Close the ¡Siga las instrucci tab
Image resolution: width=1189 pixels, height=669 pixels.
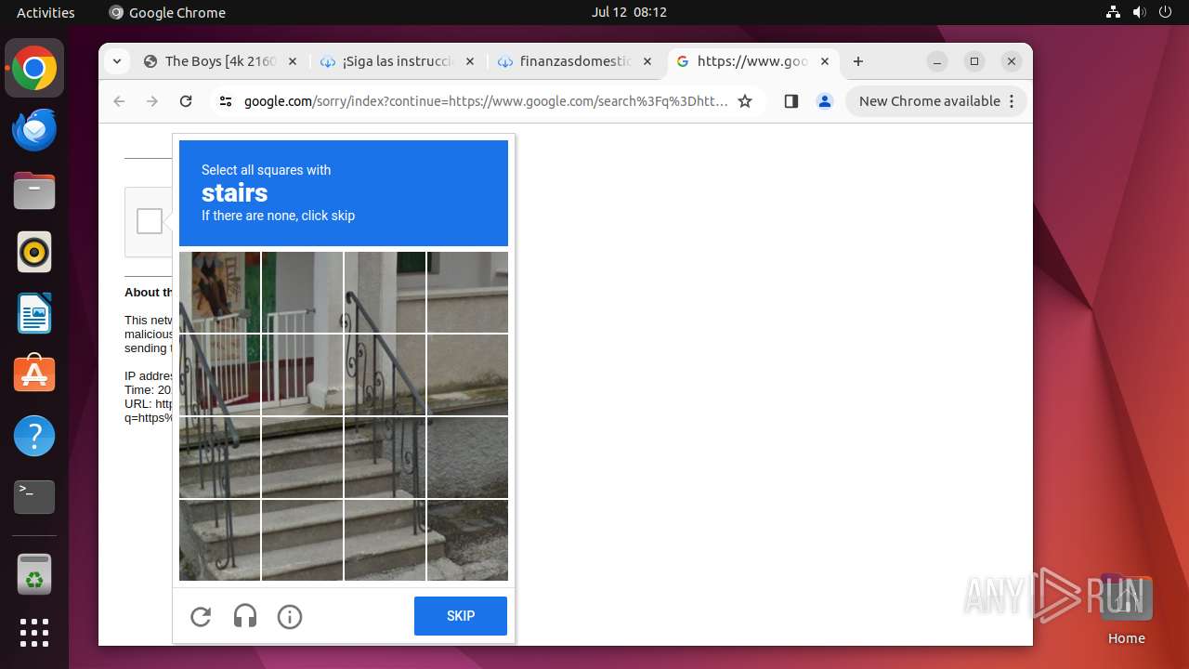(x=469, y=61)
